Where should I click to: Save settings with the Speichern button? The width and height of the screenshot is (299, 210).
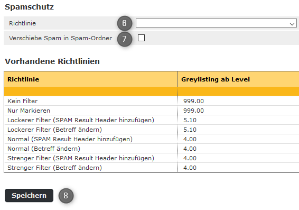[29, 196]
